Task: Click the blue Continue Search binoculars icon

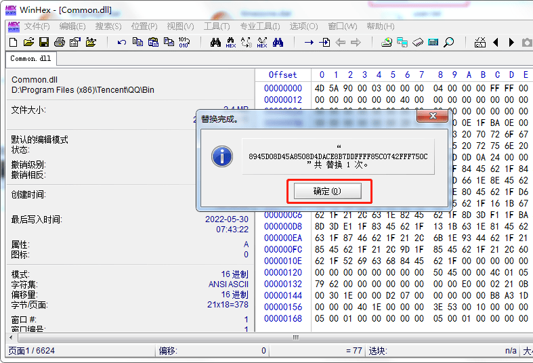Action: coord(278,43)
